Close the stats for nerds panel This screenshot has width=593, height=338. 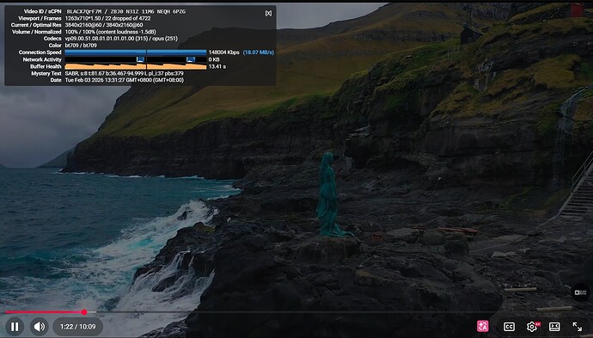tap(268, 13)
